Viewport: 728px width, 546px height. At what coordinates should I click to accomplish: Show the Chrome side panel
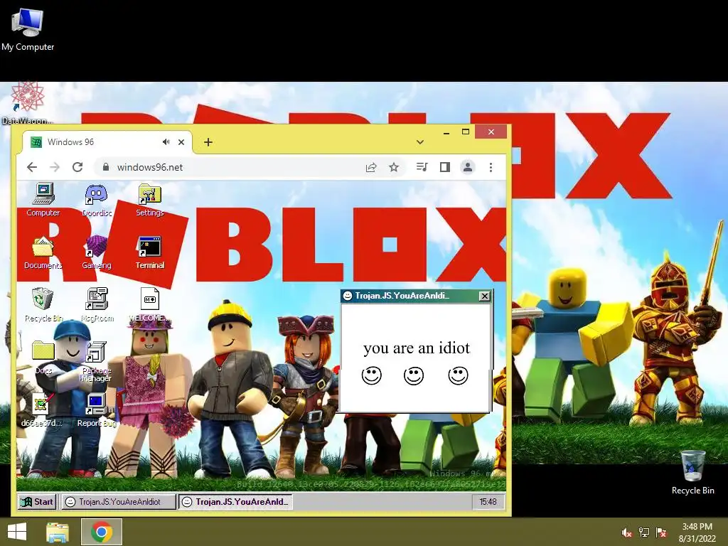tap(445, 166)
